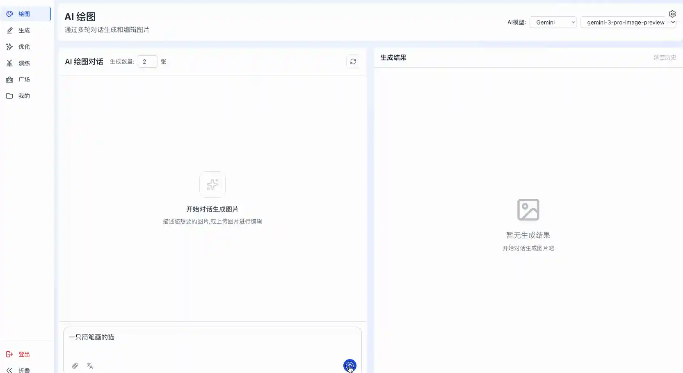Click the 开始对话生成图片吧 hint text
The width and height of the screenshot is (683, 373).
point(528,248)
